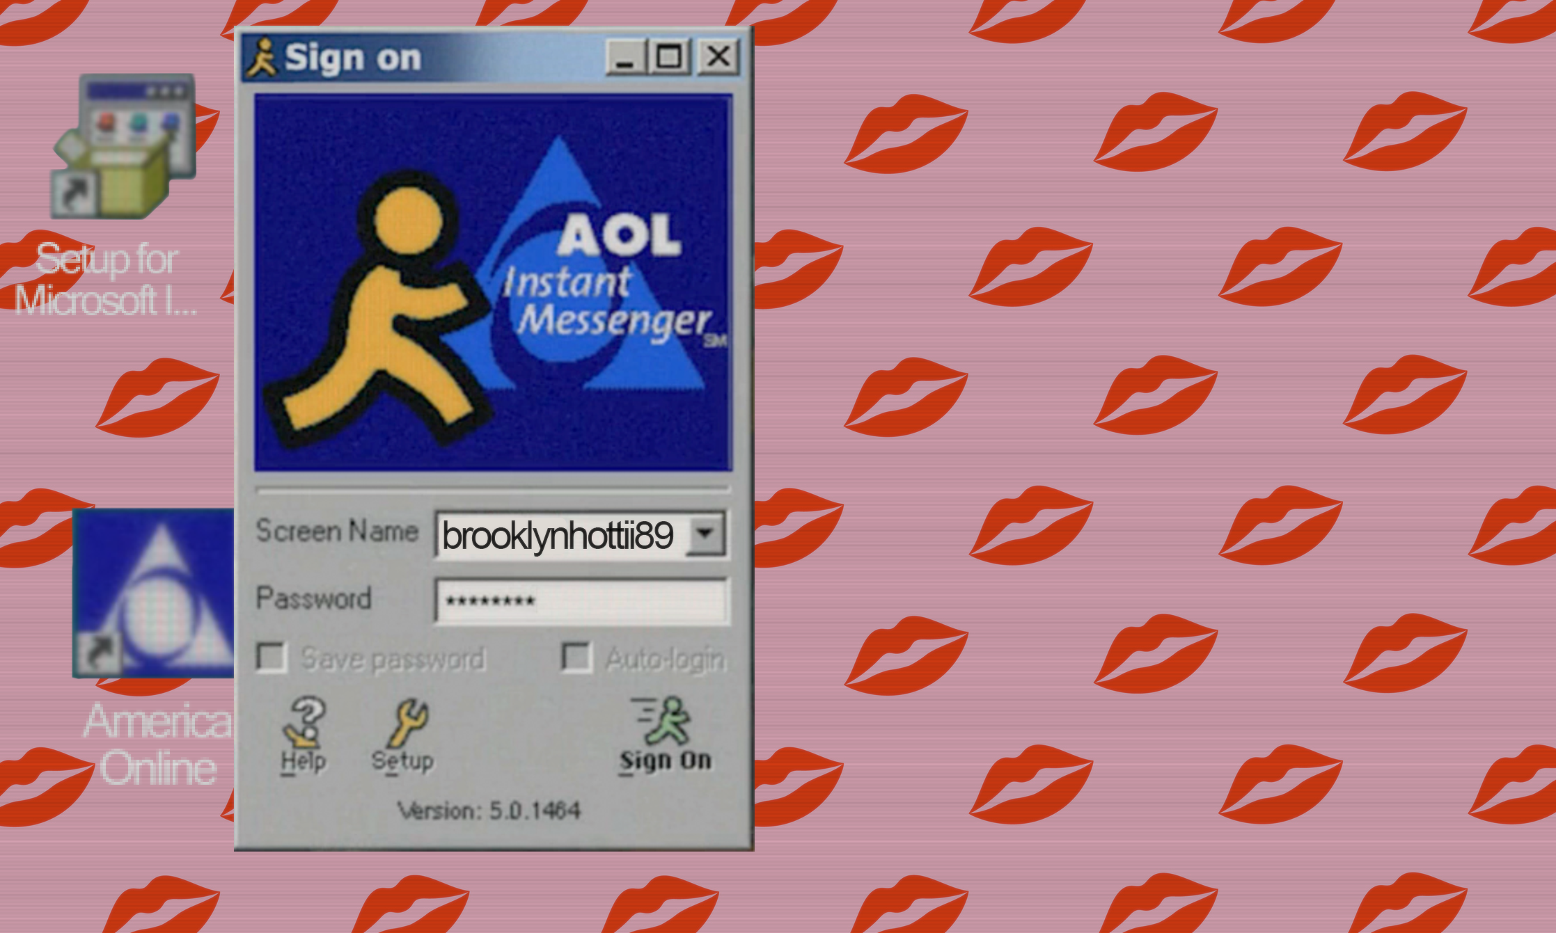Click the America Online desktop shortcut icon
Screen dimensions: 1556x933
[x=153, y=593]
